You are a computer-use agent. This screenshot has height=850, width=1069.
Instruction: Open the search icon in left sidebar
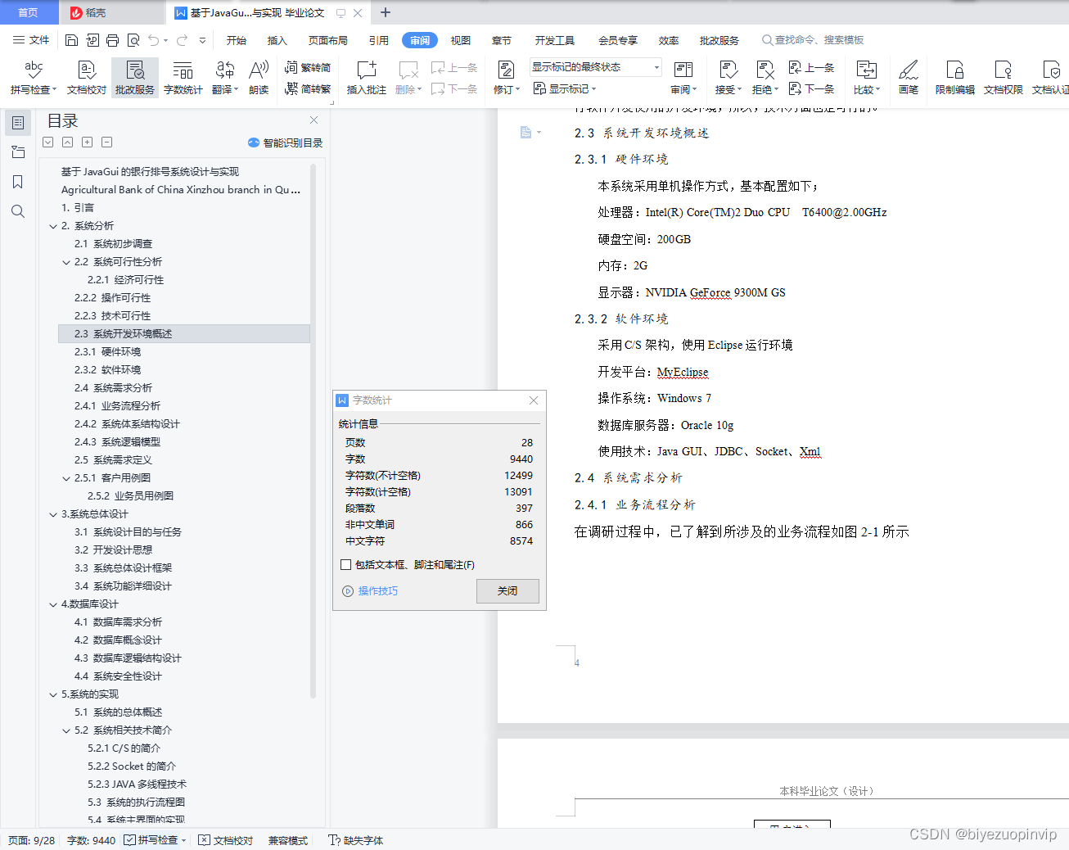(17, 211)
